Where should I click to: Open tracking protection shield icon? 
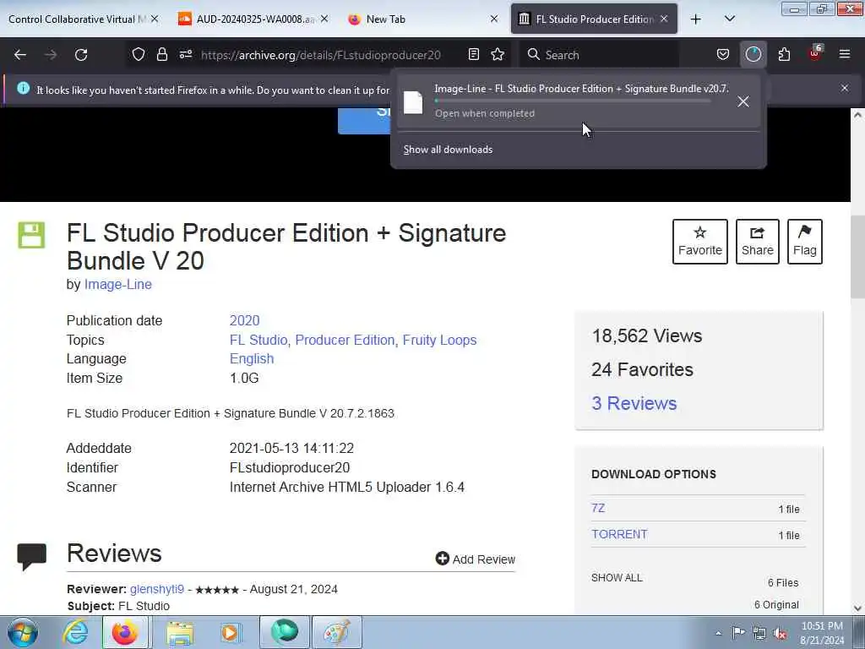(x=139, y=54)
